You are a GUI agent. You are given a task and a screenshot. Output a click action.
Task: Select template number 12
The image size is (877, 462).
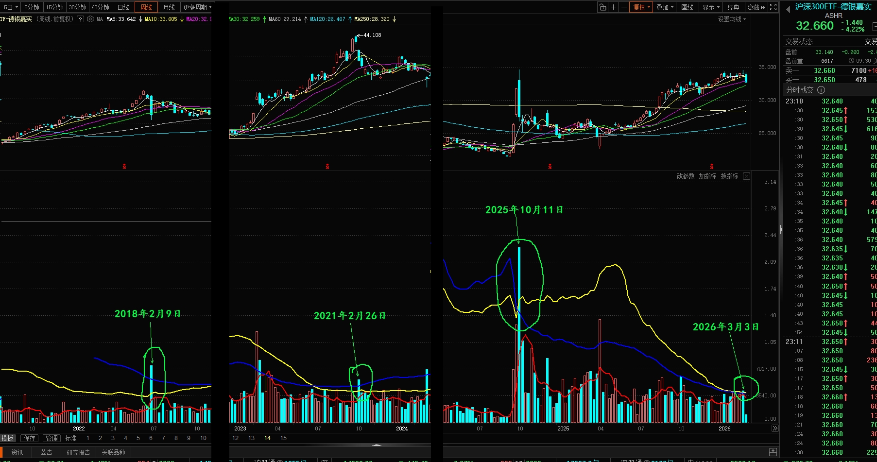(236, 438)
